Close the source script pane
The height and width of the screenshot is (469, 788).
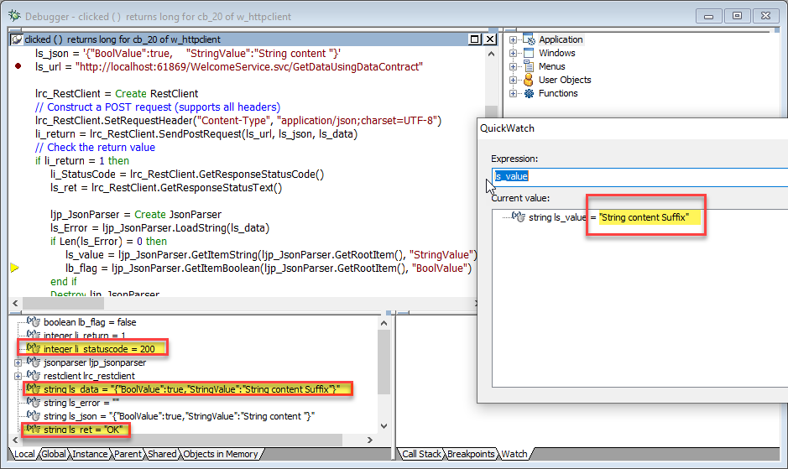488,39
